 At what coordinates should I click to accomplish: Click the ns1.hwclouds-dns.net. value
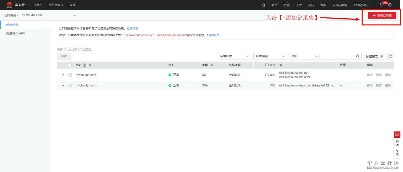point(294,73)
